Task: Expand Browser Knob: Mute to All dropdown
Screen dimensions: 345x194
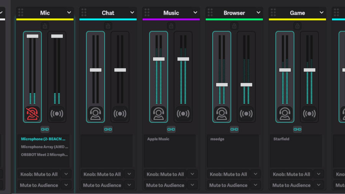Action: point(256,174)
